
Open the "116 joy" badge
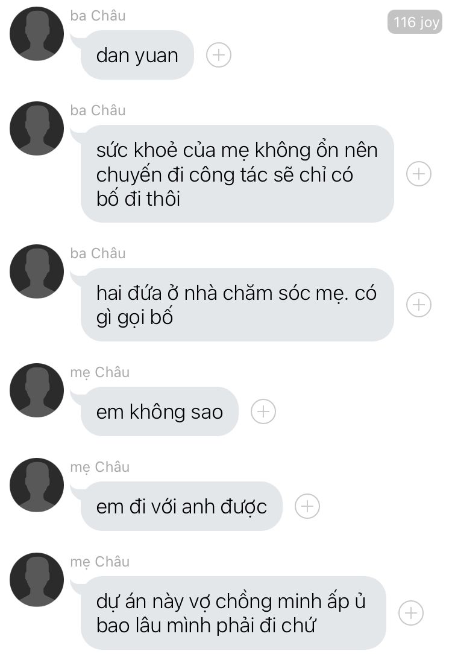pos(415,22)
